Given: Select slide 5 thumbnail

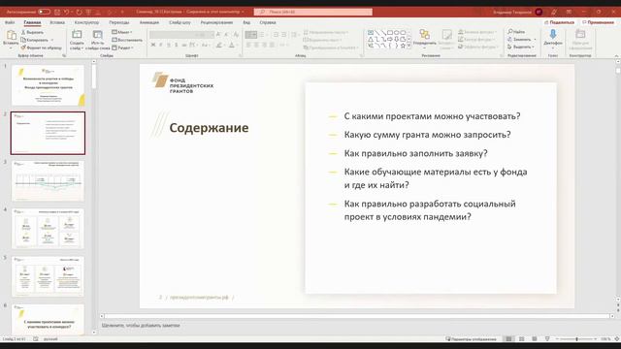Looking at the screenshot, I should tap(48, 276).
